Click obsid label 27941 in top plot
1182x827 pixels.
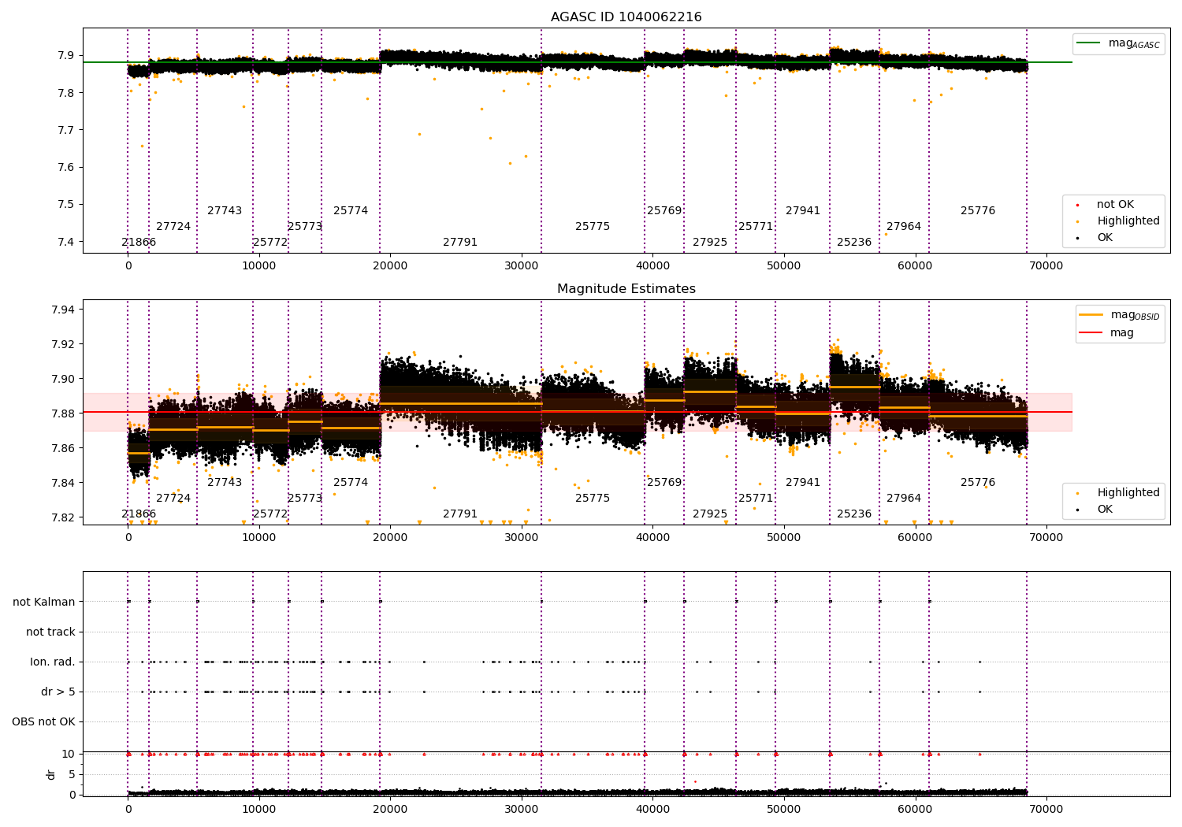click(803, 211)
